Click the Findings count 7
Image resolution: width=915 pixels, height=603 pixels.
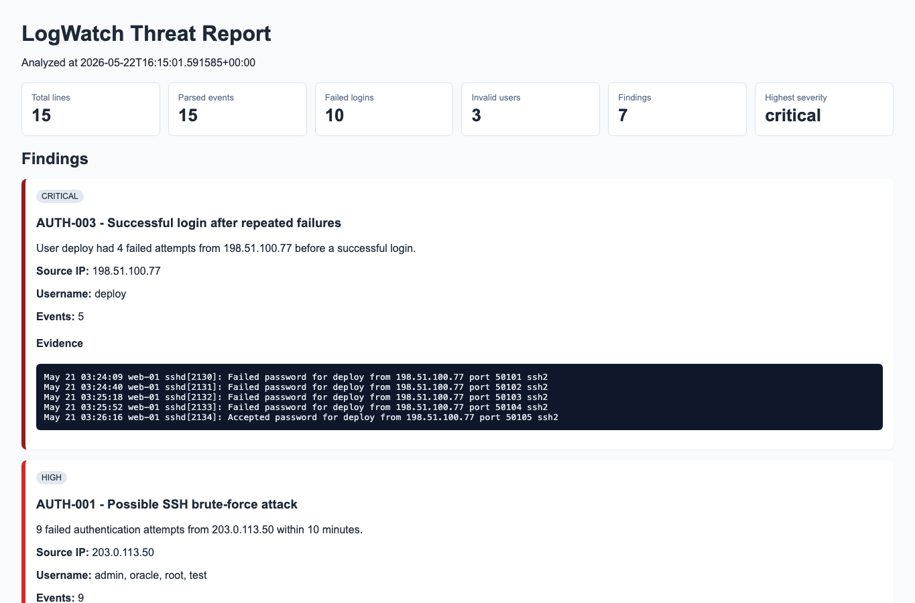pos(623,116)
